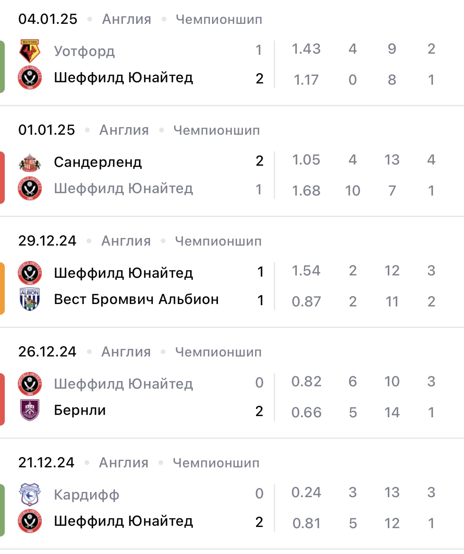464x554 pixels.
Task: Click orange draw bar beside West Bromwich match
Action: (2, 289)
